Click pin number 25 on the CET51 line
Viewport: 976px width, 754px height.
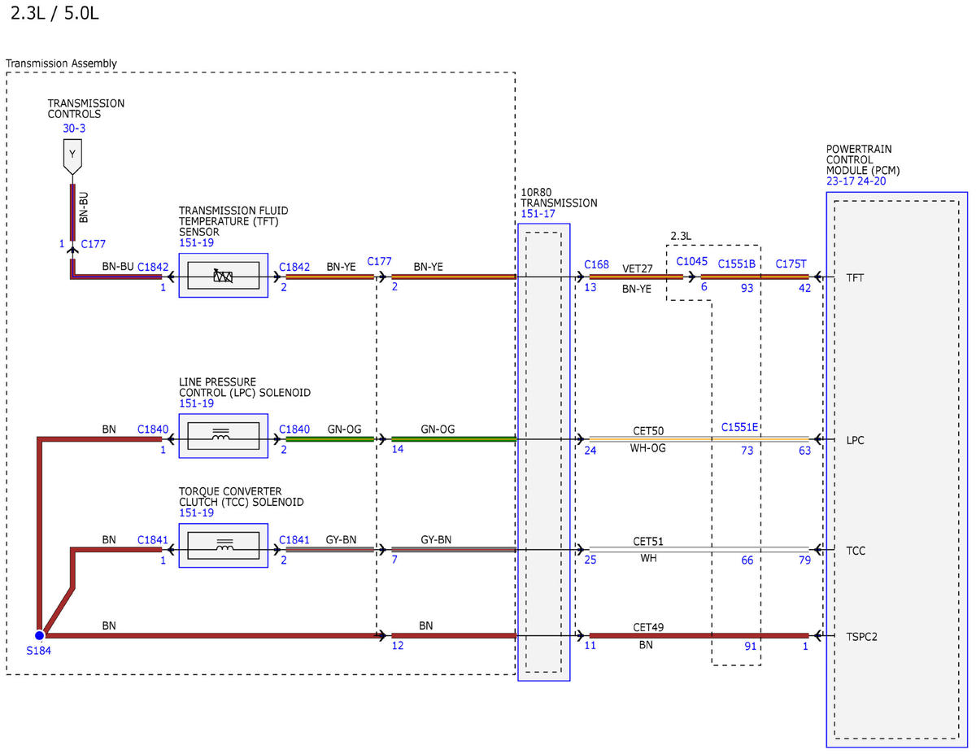[x=590, y=560]
